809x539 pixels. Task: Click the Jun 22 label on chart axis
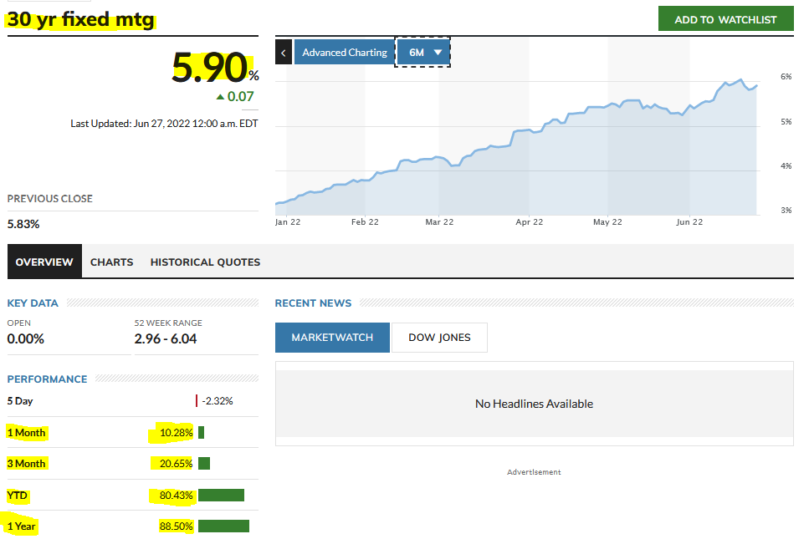click(x=689, y=222)
